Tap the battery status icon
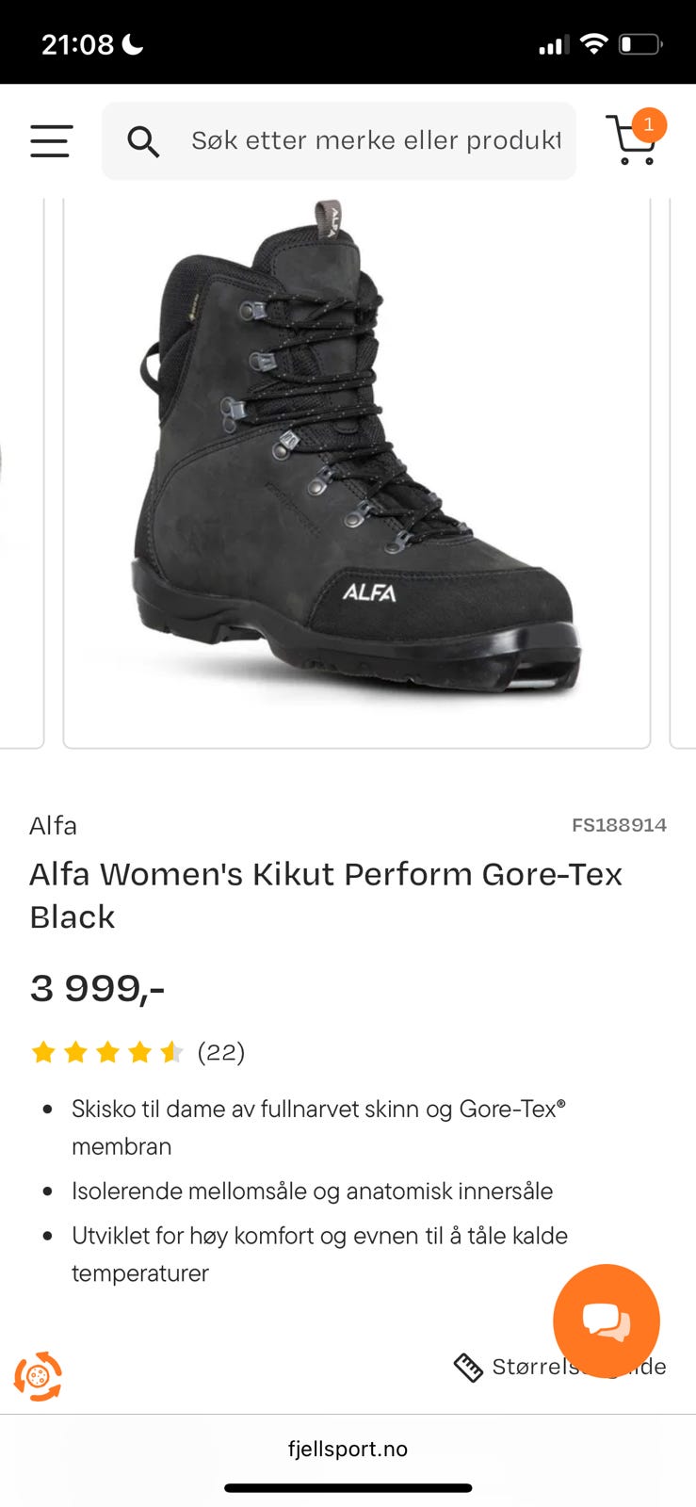Viewport: 696px width, 1507px height. (640, 44)
